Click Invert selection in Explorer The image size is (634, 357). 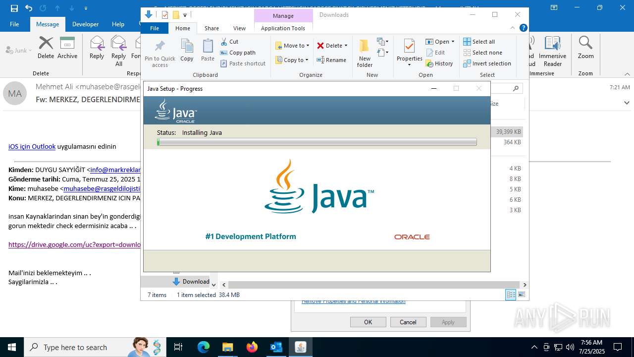click(x=487, y=63)
